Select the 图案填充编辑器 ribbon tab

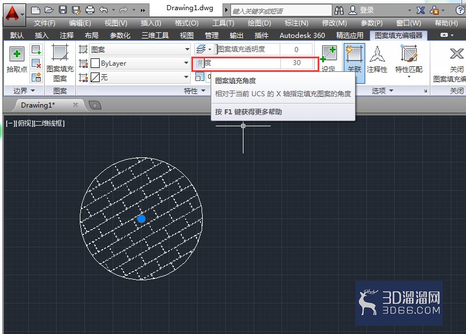pos(398,35)
